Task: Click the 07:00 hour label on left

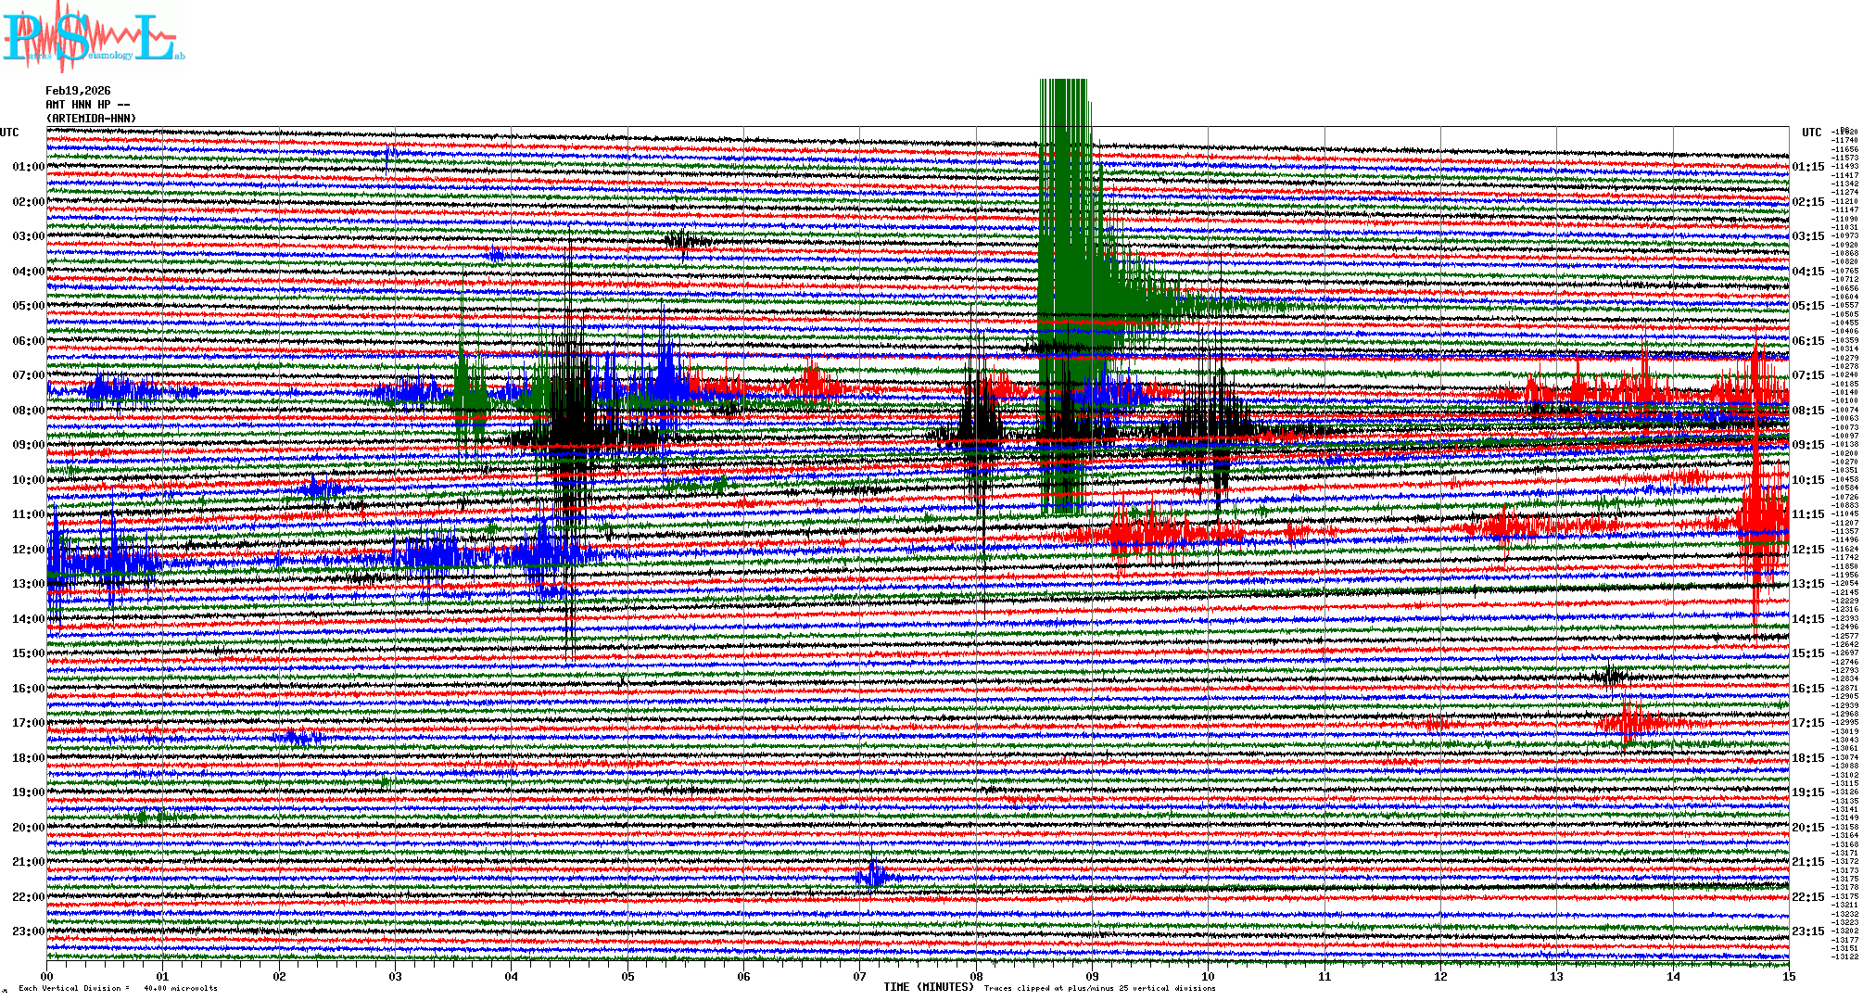Action: 28,375
